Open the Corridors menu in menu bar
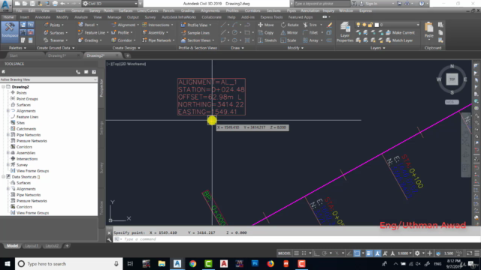481x270 pixels. 253,10
